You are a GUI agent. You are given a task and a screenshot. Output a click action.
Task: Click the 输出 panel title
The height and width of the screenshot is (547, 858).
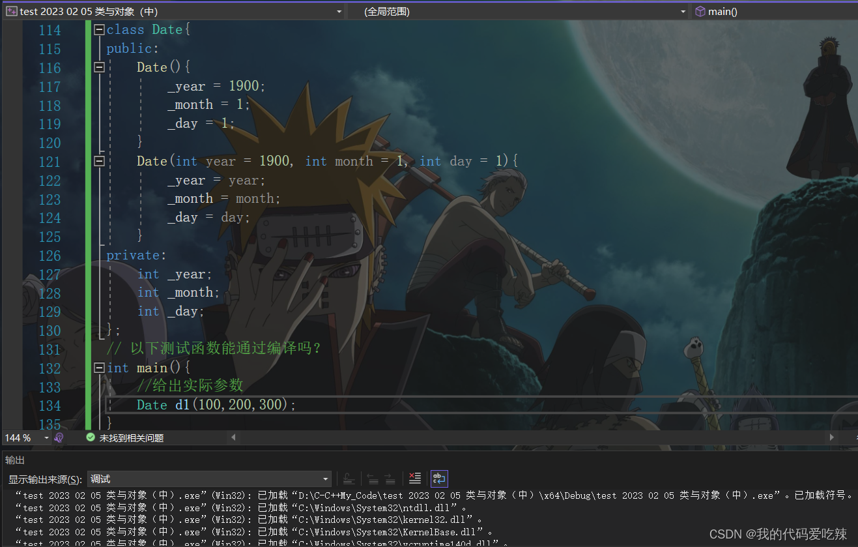tap(15, 460)
